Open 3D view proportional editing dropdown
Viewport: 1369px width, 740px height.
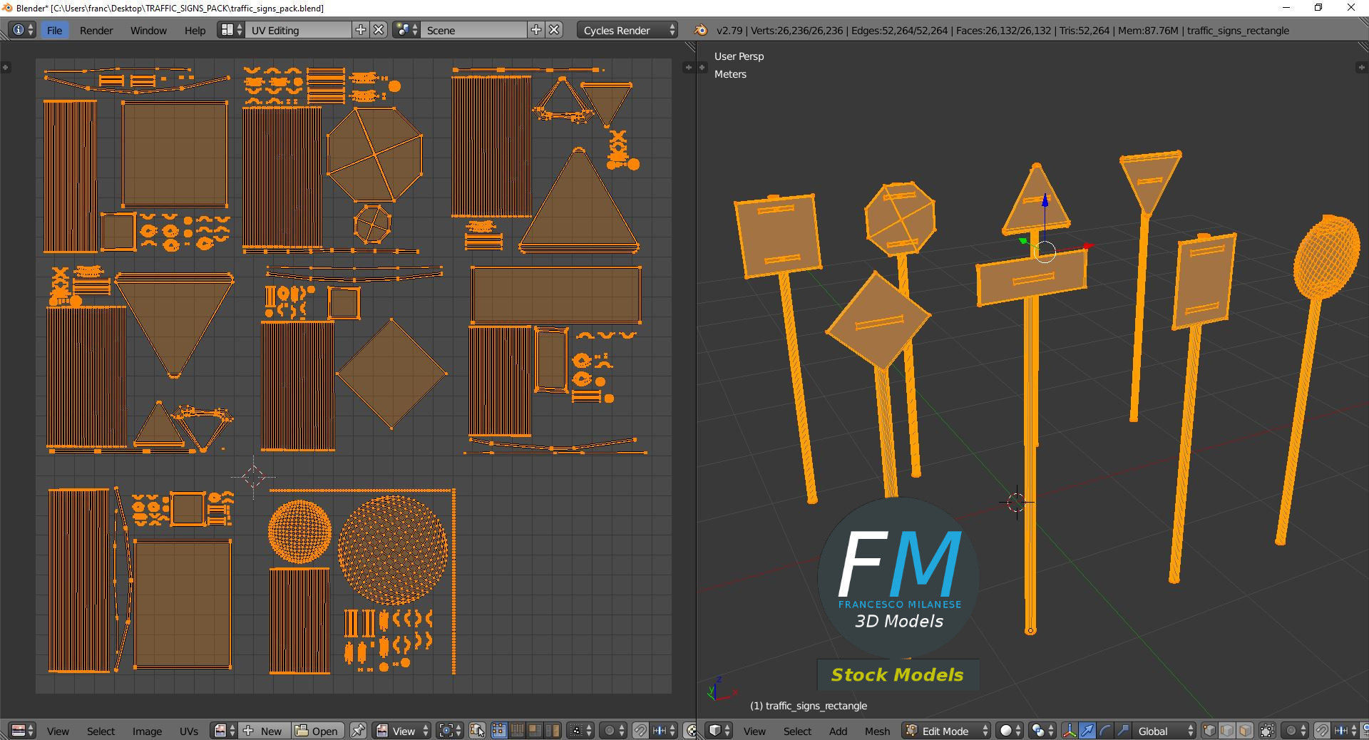point(1295,731)
